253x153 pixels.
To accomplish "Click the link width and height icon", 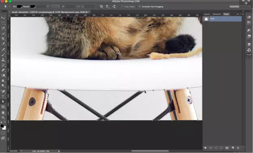I will [79, 6].
